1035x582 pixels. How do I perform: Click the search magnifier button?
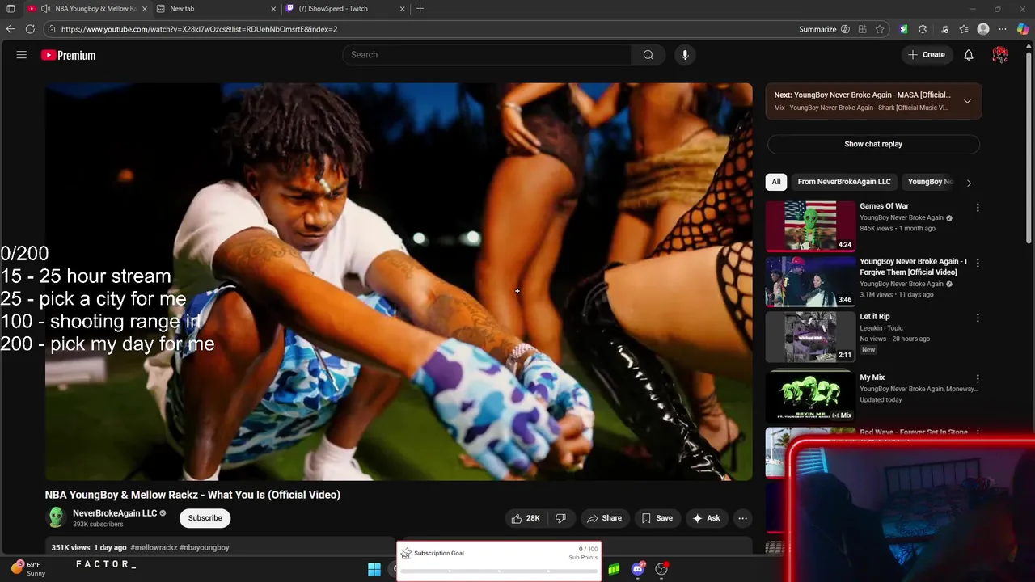648,55
